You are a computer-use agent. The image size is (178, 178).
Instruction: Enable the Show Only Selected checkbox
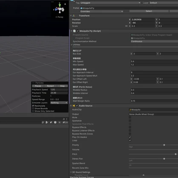[33, 111]
